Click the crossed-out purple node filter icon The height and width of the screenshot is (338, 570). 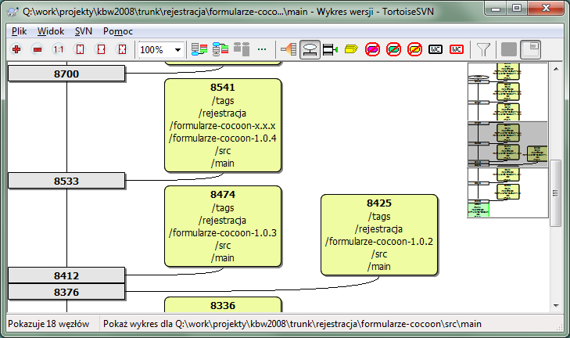tap(372, 49)
